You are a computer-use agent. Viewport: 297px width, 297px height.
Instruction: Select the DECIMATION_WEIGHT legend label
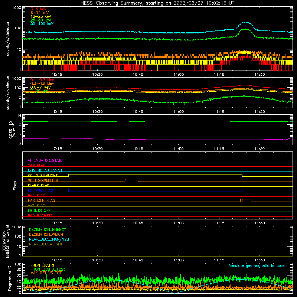(47, 234)
